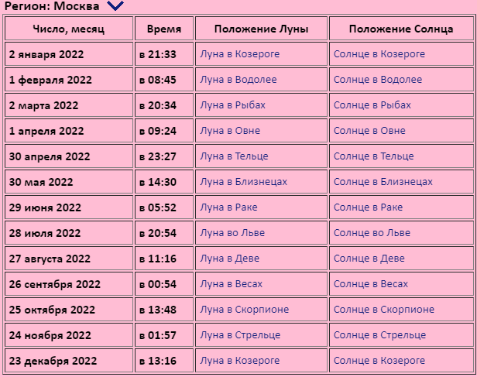Open the 'Луна в Тельце' link
Image resolution: width=477 pixels, height=377 pixels.
pos(234,156)
